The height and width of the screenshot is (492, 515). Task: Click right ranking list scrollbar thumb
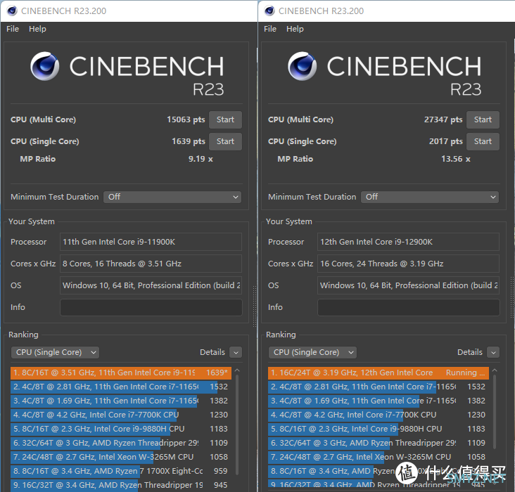tap(495, 412)
